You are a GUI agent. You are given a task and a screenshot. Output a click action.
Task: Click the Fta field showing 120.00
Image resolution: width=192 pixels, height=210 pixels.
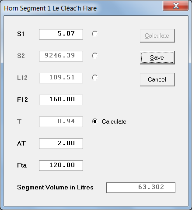point(61,166)
